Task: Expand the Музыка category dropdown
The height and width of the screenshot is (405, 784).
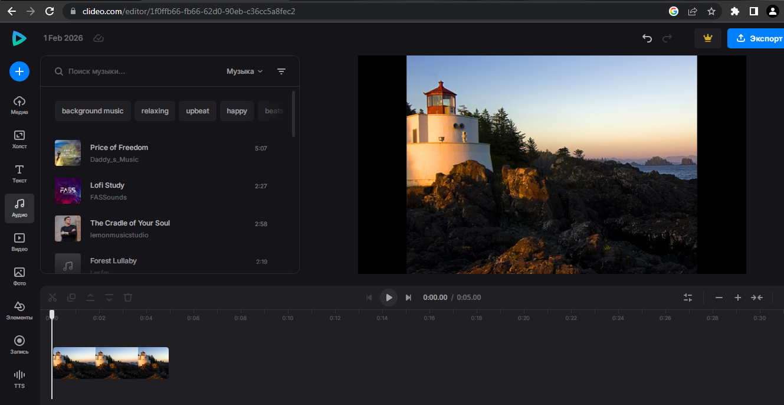Action: point(244,71)
